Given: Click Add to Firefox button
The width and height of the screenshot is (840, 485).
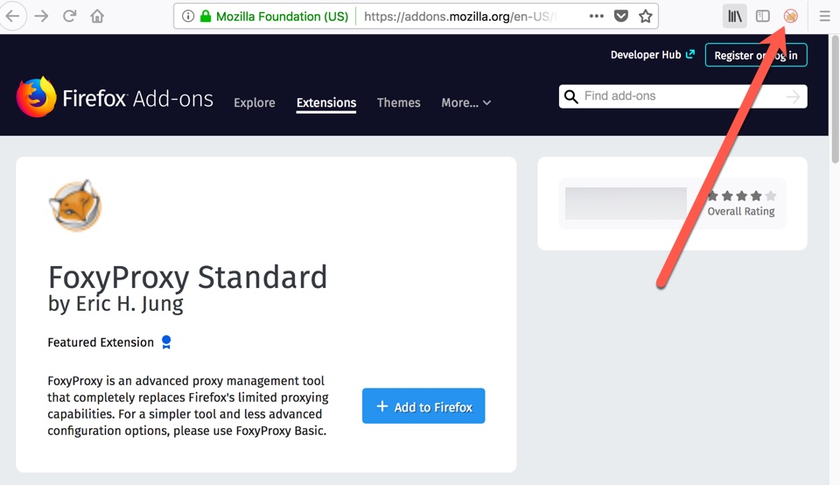Looking at the screenshot, I should [x=423, y=406].
